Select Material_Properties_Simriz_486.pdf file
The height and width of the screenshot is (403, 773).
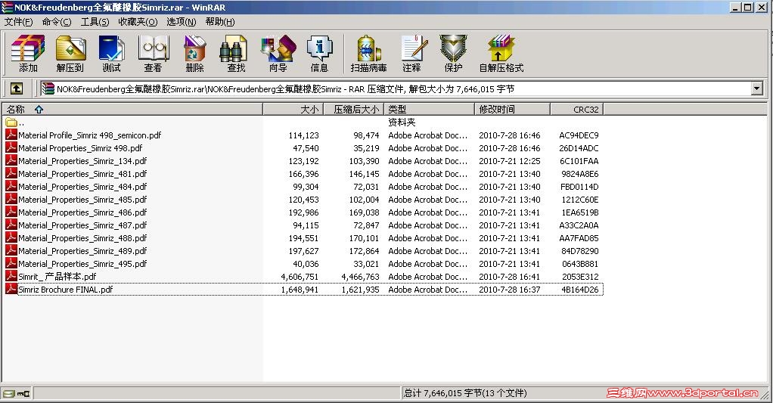[x=82, y=212]
